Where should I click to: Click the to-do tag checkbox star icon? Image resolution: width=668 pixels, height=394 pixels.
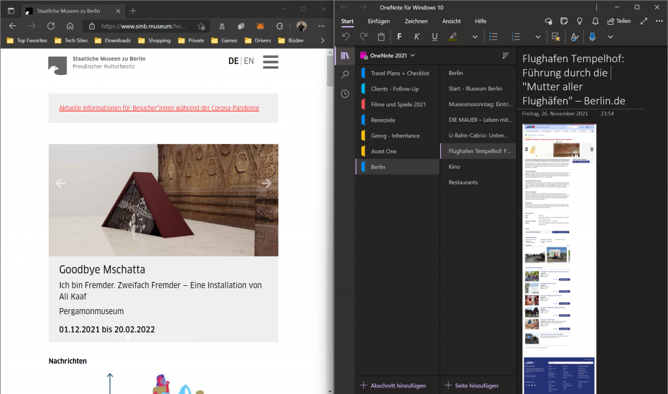coord(556,37)
